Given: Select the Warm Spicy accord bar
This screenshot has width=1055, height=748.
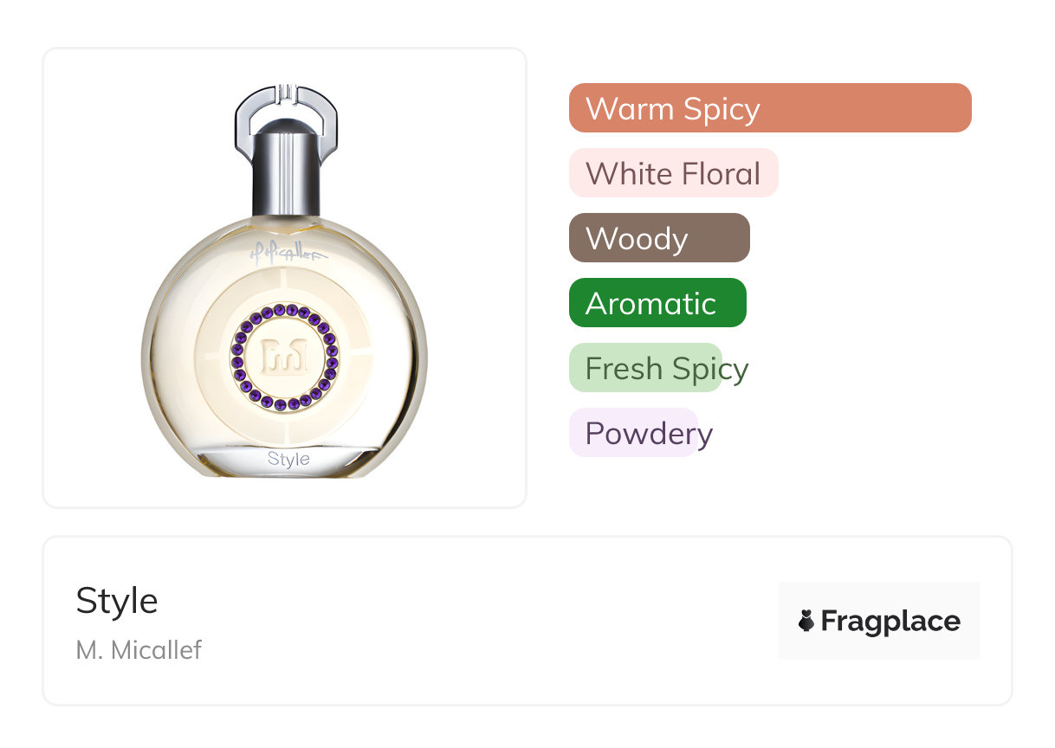Looking at the screenshot, I should (x=769, y=108).
